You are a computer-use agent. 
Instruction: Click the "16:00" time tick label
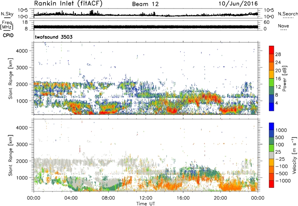click(x=183, y=198)
